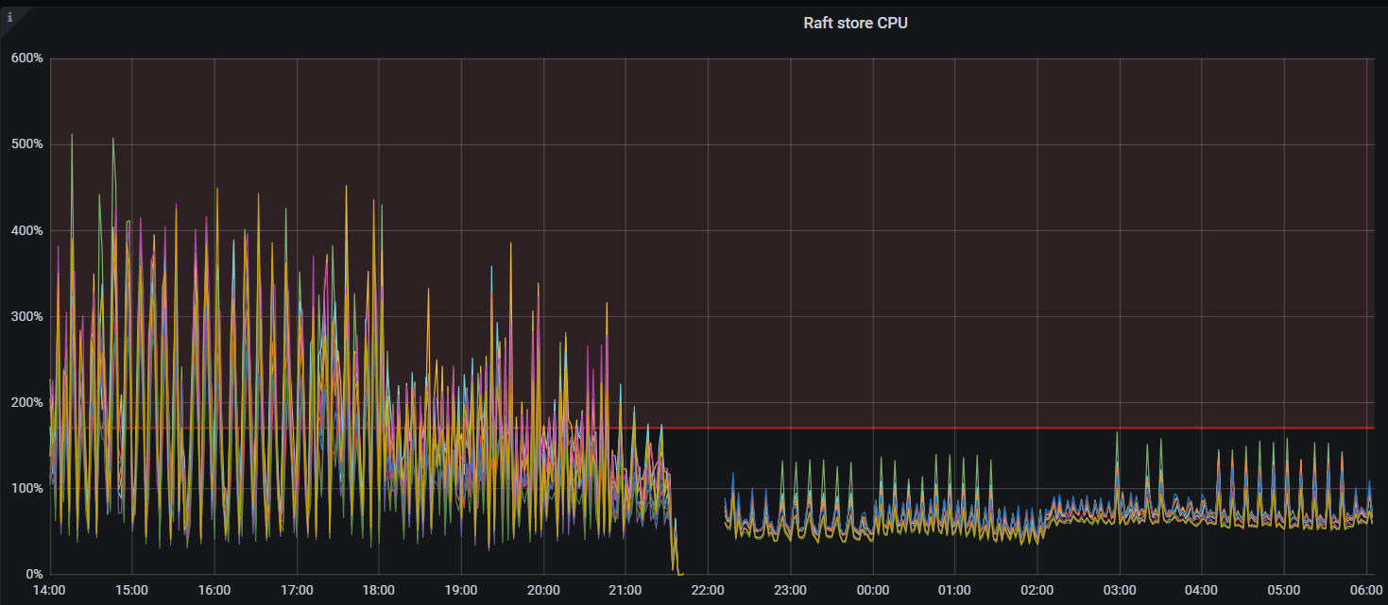Click the 03:00 time axis label
This screenshot has height=605, width=1388.
tap(1119, 590)
